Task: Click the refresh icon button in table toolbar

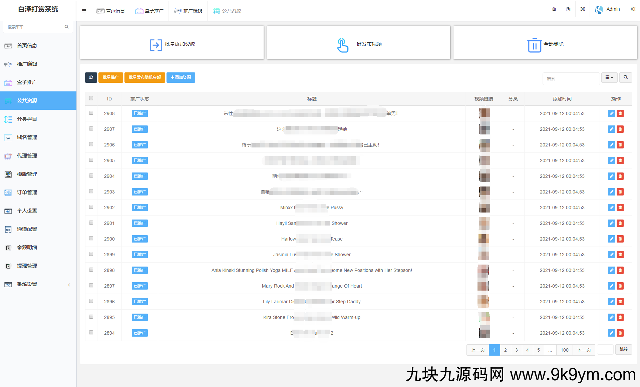Action: click(x=91, y=77)
